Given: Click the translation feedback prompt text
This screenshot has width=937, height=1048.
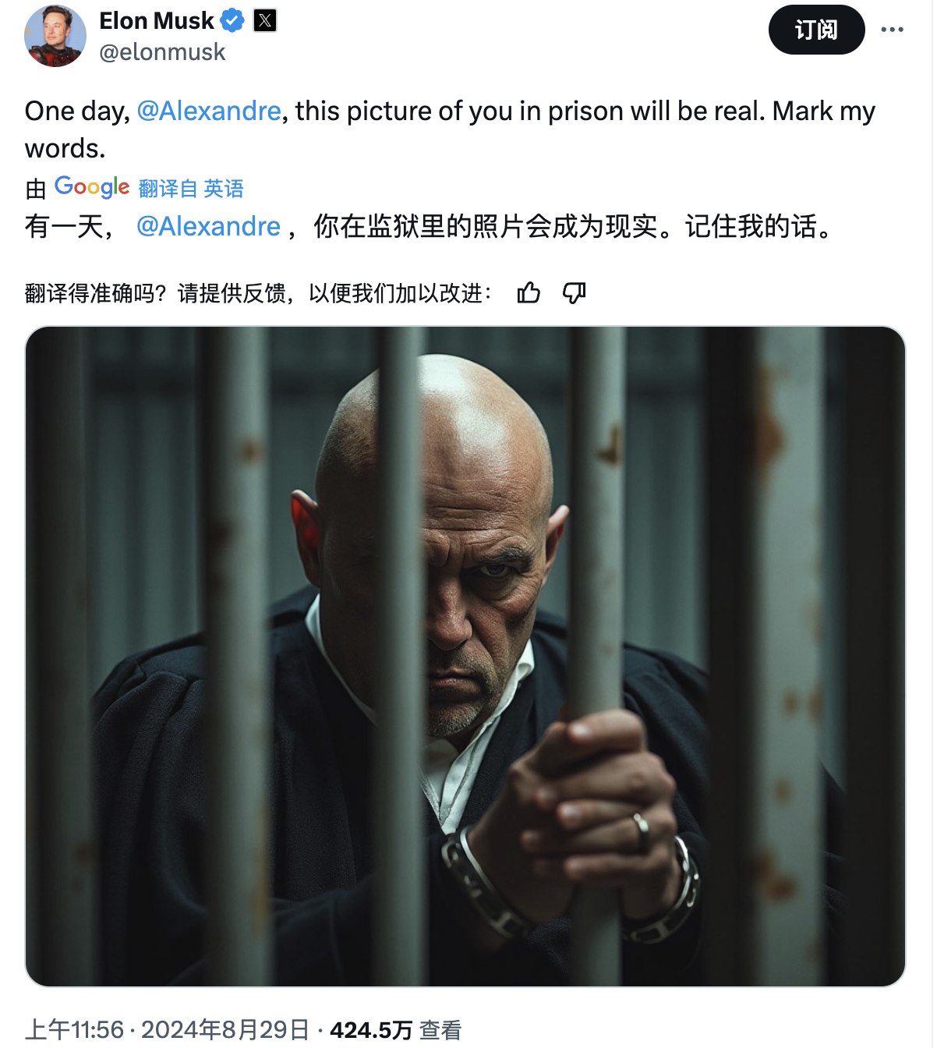Looking at the screenshot, I should click(259, 293).
